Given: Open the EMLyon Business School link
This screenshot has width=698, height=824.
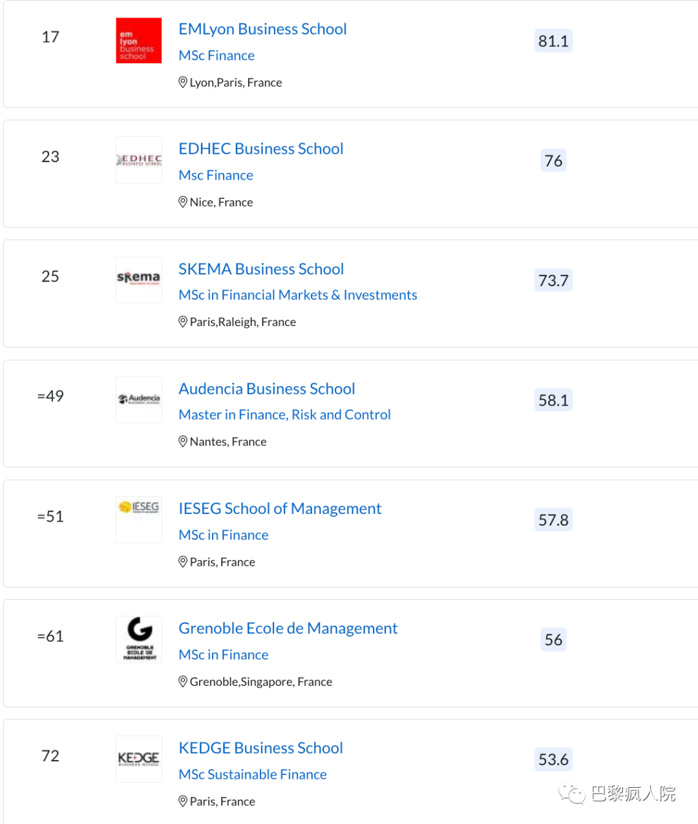Looking at the screenshot, I should pos(262,29).
